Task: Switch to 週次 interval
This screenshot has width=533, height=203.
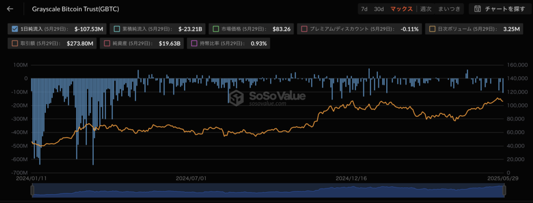Action: pyautogui.click(x=426, y=9)
